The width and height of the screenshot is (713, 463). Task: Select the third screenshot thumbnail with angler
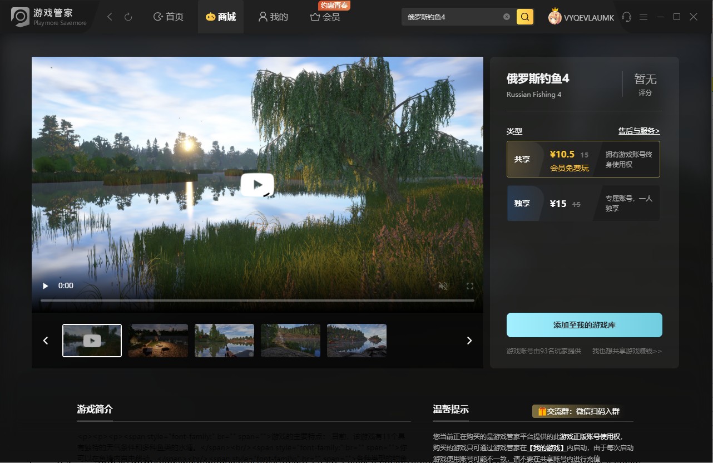tap(225, 341)
